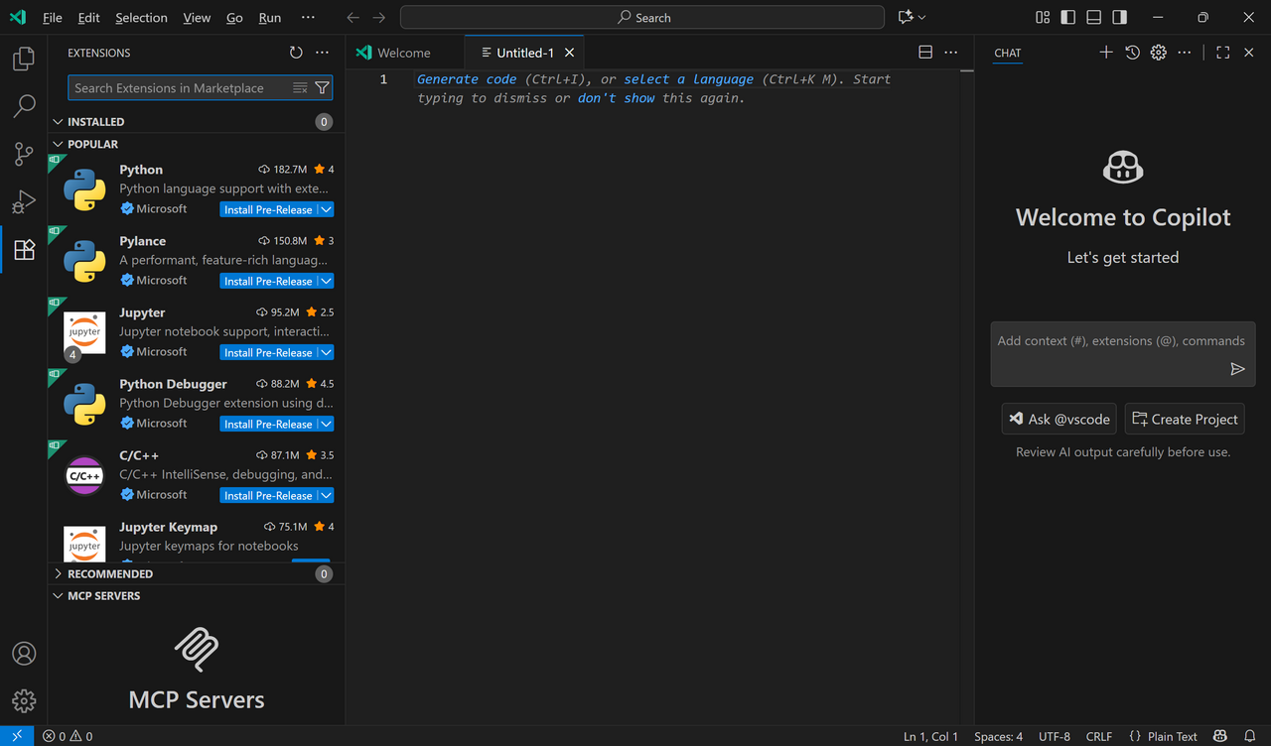Click Create Project button
The image size is (1271, 746).
[x=1185, y=420]
